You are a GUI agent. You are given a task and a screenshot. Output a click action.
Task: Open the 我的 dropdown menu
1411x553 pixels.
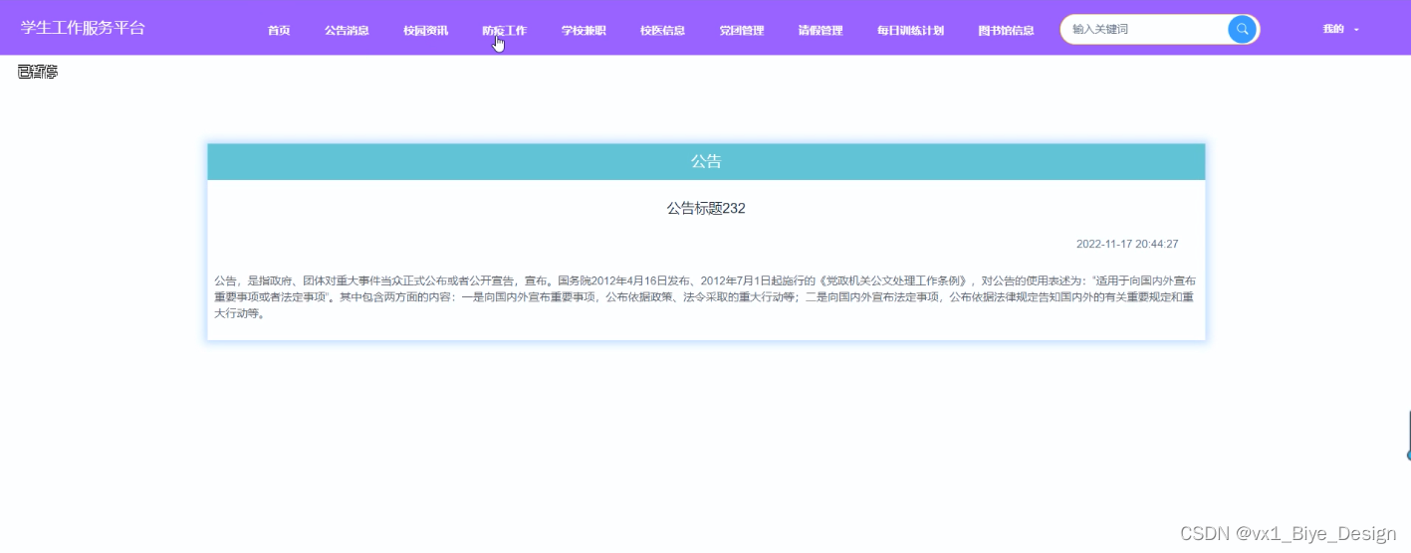pyautogui.click(x=1340, y=30)
